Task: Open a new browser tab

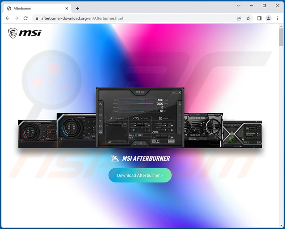Action: (x=78, y=8)
